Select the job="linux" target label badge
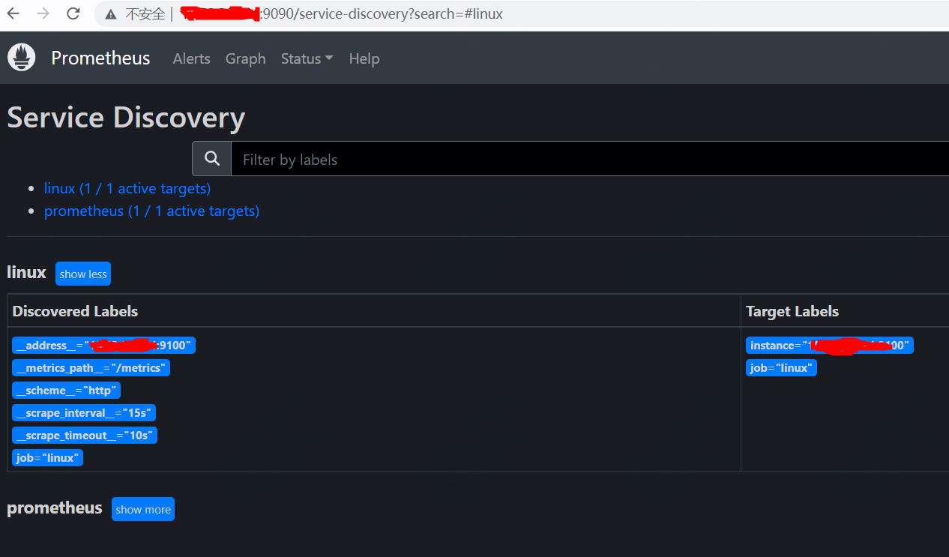 (781, 367)
